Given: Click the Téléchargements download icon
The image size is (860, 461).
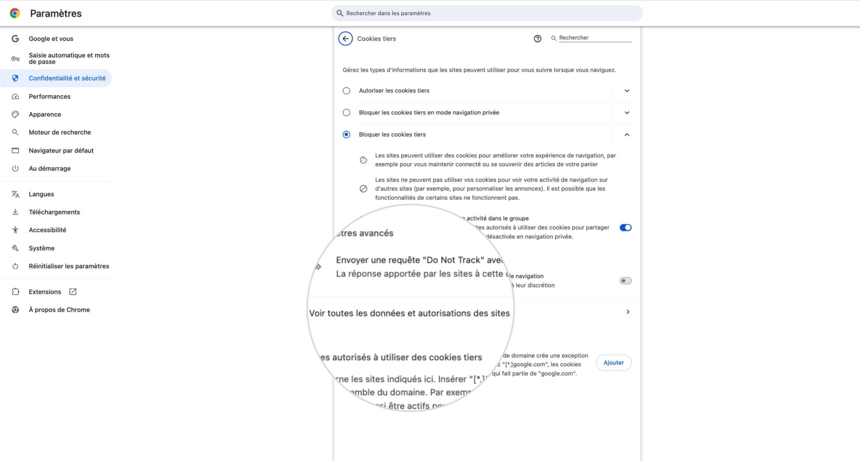Looking at the screenshot, I should 15,212.
